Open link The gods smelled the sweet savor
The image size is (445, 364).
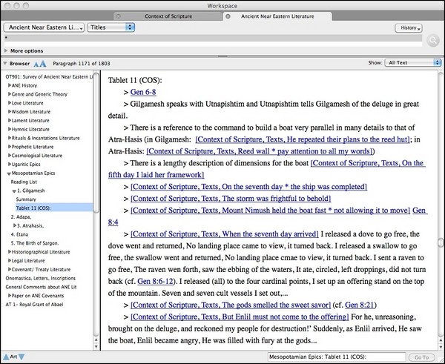[231, 305]
